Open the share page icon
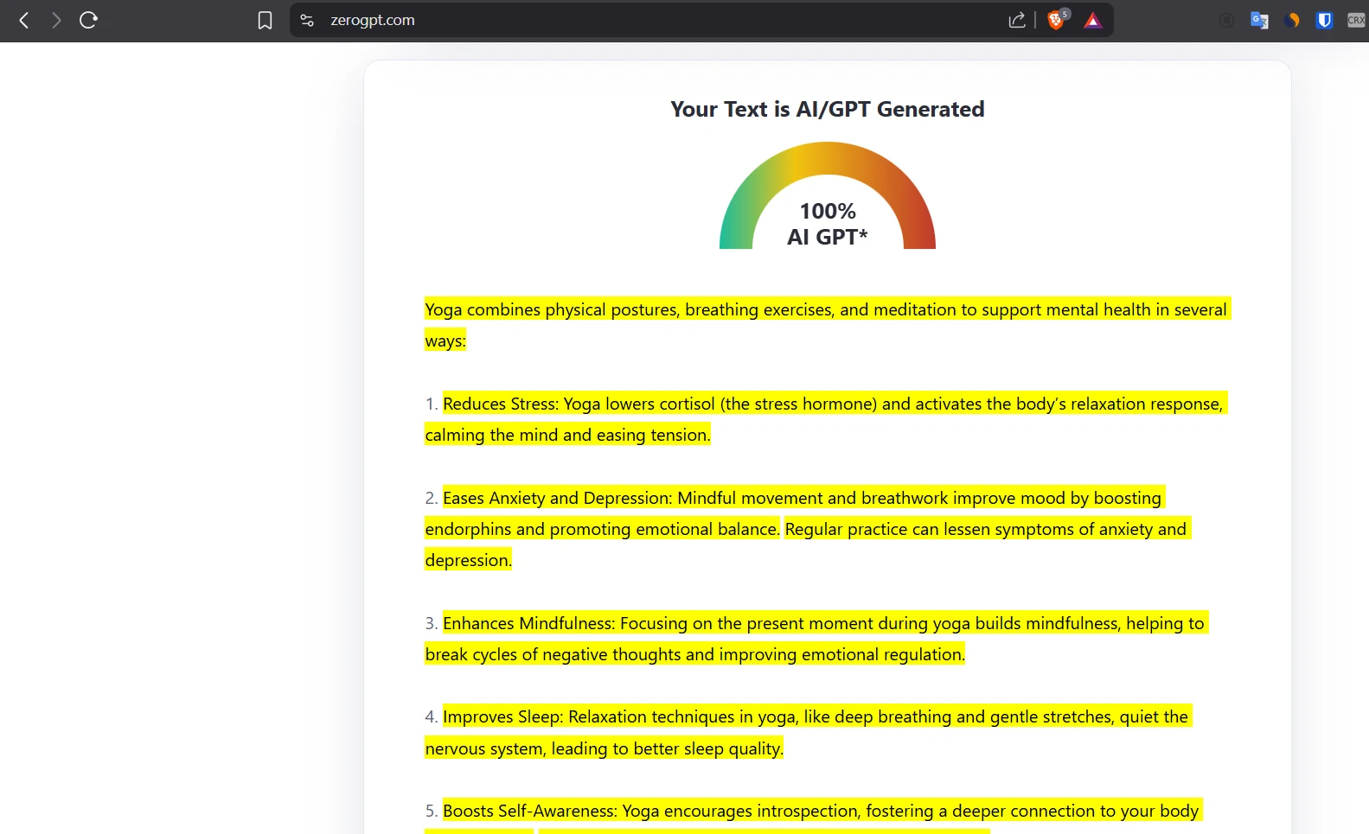The width and height of the screenshot is (1369, 834). point(1017,20)
